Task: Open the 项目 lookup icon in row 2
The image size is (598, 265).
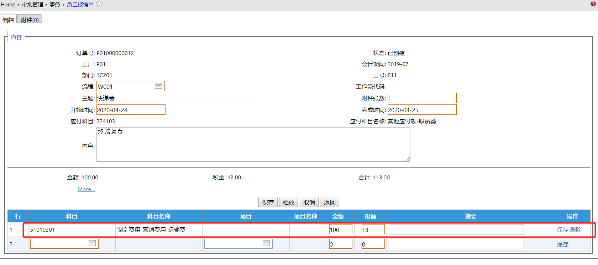Action: coord(266,243)
